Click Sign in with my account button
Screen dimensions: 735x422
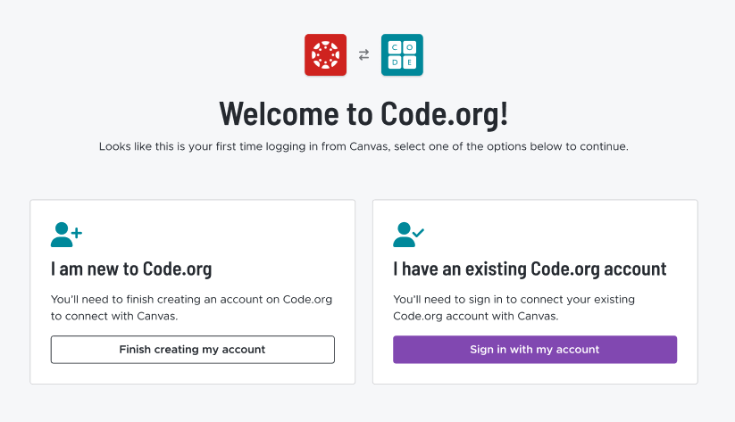point(535,350)
